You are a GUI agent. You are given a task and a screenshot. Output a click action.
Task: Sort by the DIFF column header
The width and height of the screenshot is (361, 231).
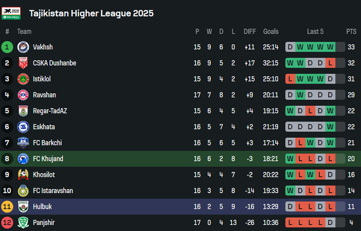[249, 31]
